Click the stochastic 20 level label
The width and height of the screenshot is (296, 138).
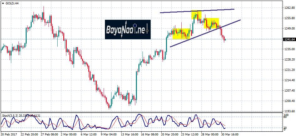click(285, 127)
